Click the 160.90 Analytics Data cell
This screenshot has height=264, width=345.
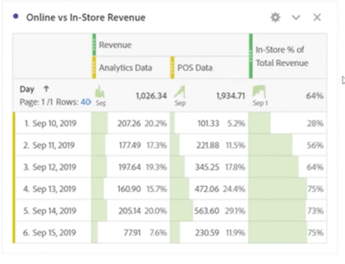coord(129,189)
